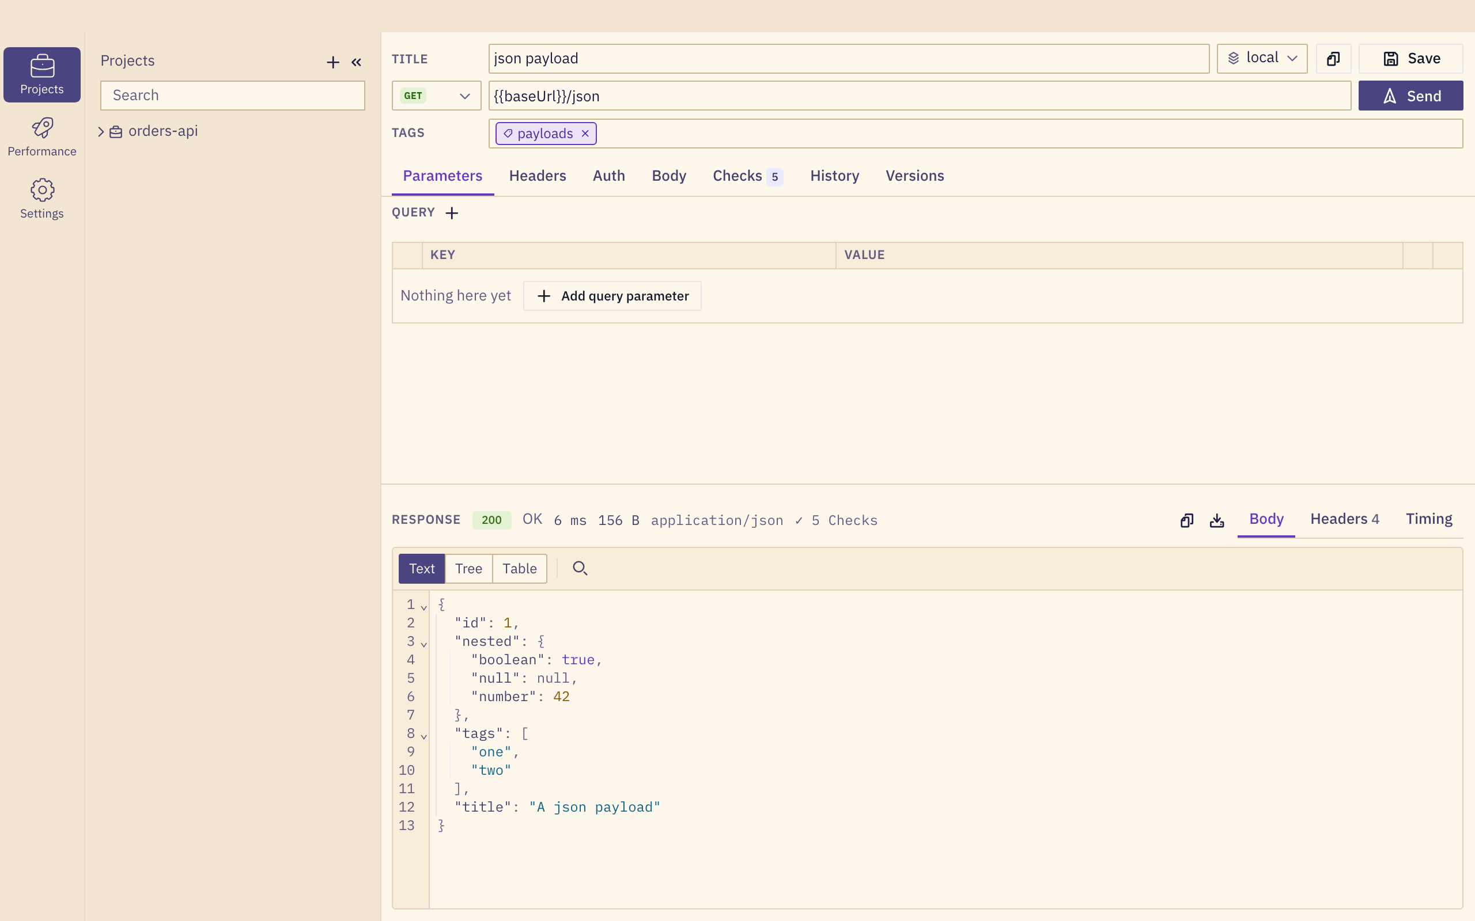Image resolution: width=1475 pixels, height=921 pixels.
Task: Collapse the Projects panel with double chevron
Action: pos(357,62)
